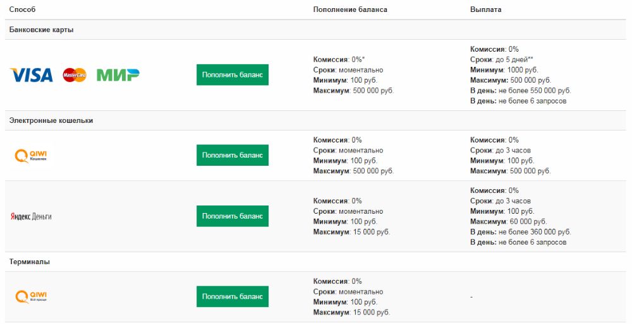Click 'Максимум: 60 000 руб.' Yandex payout
632x324 pixels.
point(509,222)
